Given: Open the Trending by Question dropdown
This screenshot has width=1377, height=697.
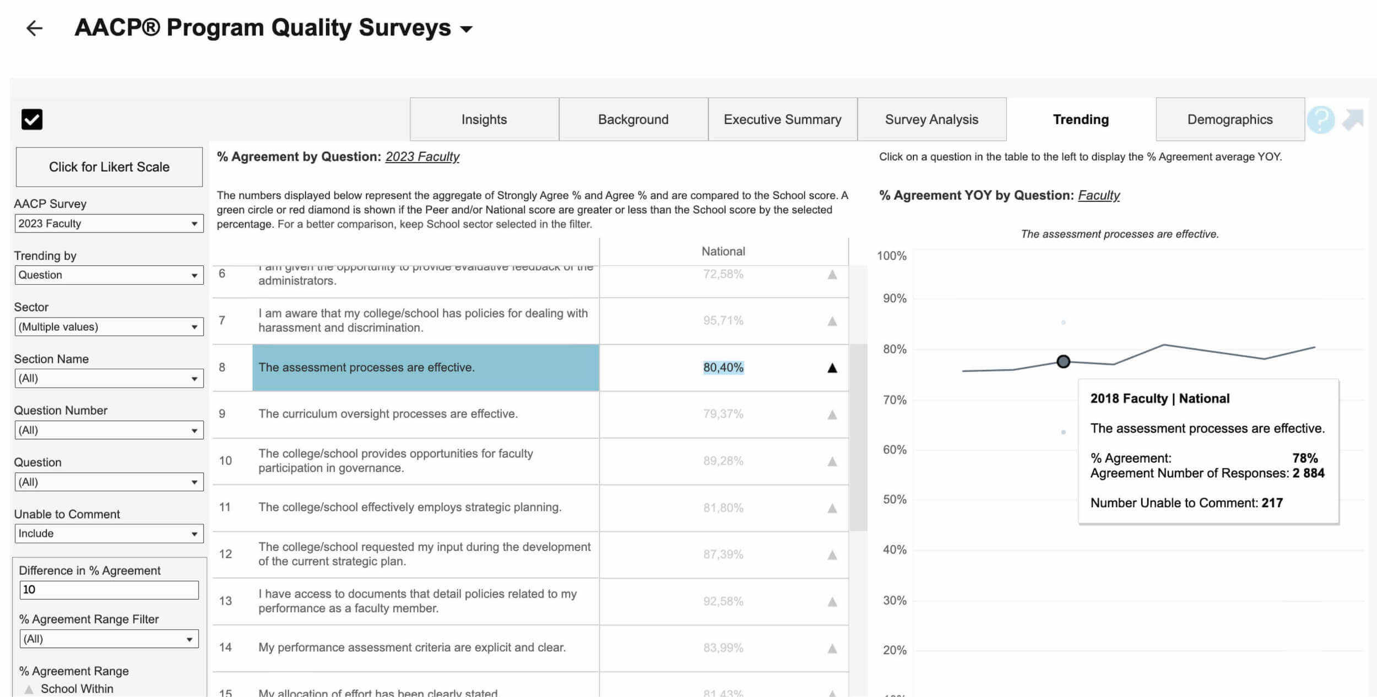Looking at the screenshot, I should 109,275.
